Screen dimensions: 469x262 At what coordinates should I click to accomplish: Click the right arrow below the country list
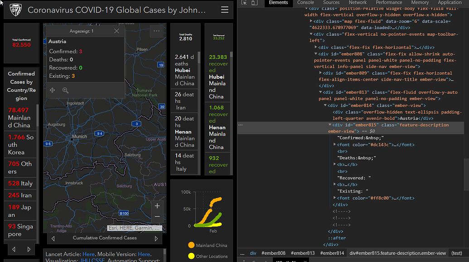29,249
